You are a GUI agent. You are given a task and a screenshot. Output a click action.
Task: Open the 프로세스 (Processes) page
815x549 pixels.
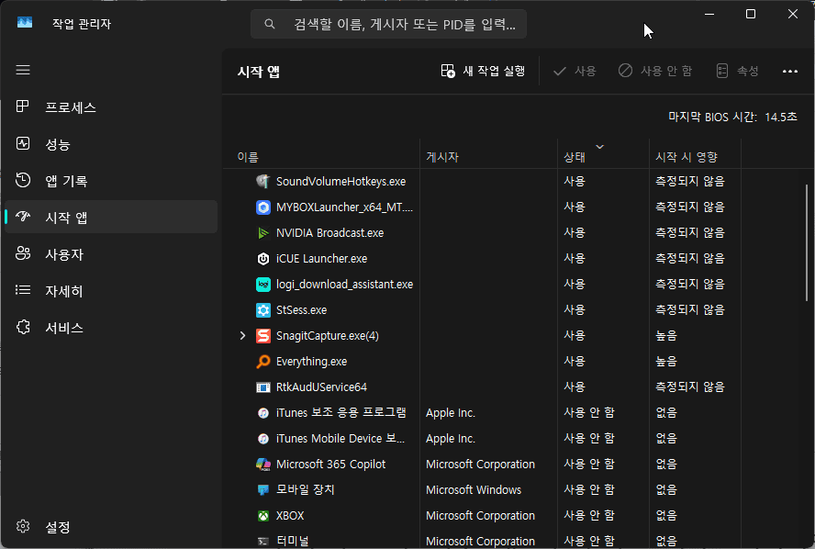pos(110,107)
